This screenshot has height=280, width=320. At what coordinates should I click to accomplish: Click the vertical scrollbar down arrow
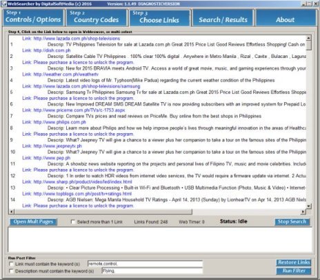pos(309,206)
